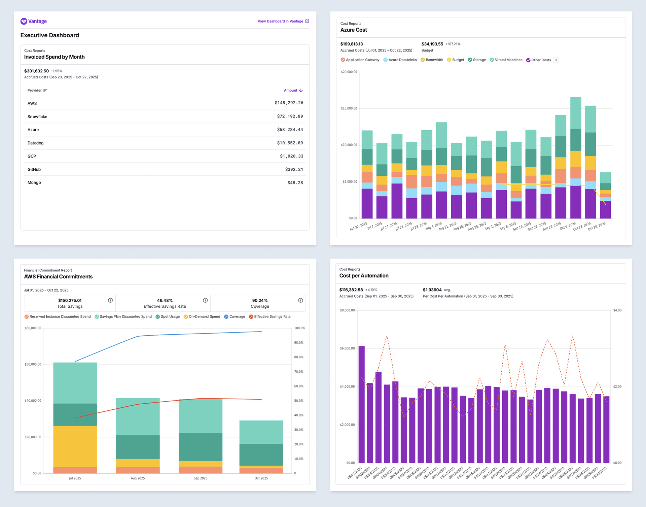The height and width of the screenshot is (507, 646).
Task: Click the Provider column filter icon
Action: 45,91
